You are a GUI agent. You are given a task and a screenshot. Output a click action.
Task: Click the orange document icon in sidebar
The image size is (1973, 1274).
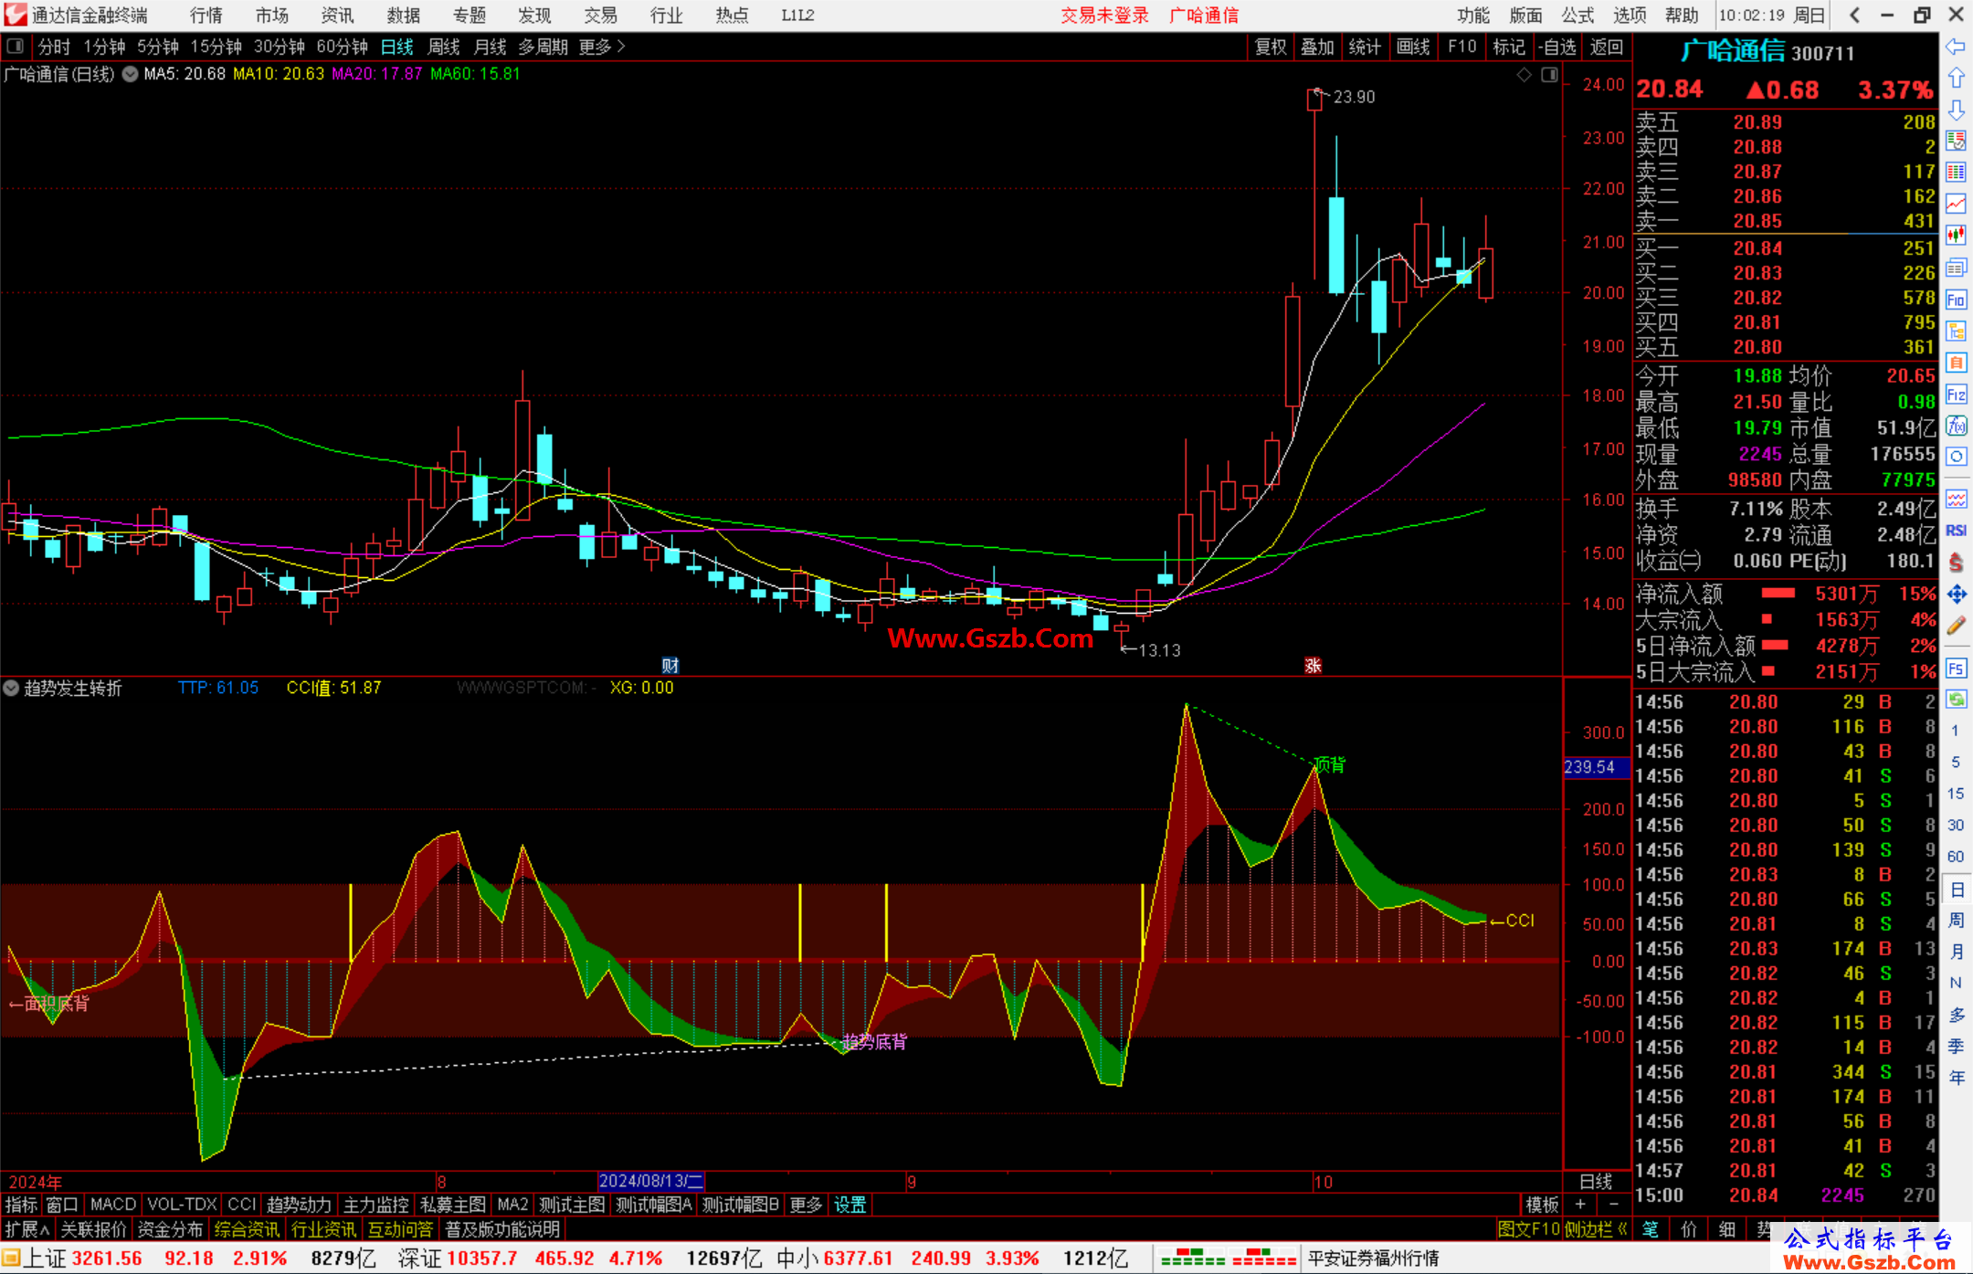tap(1956, 363)
